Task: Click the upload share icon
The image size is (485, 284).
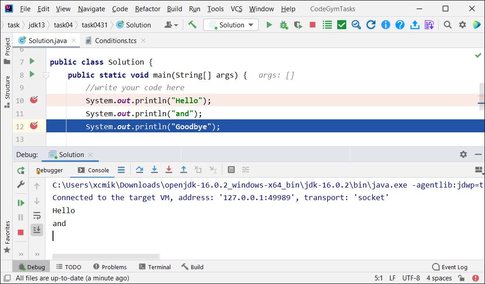Action: point(414,25)
